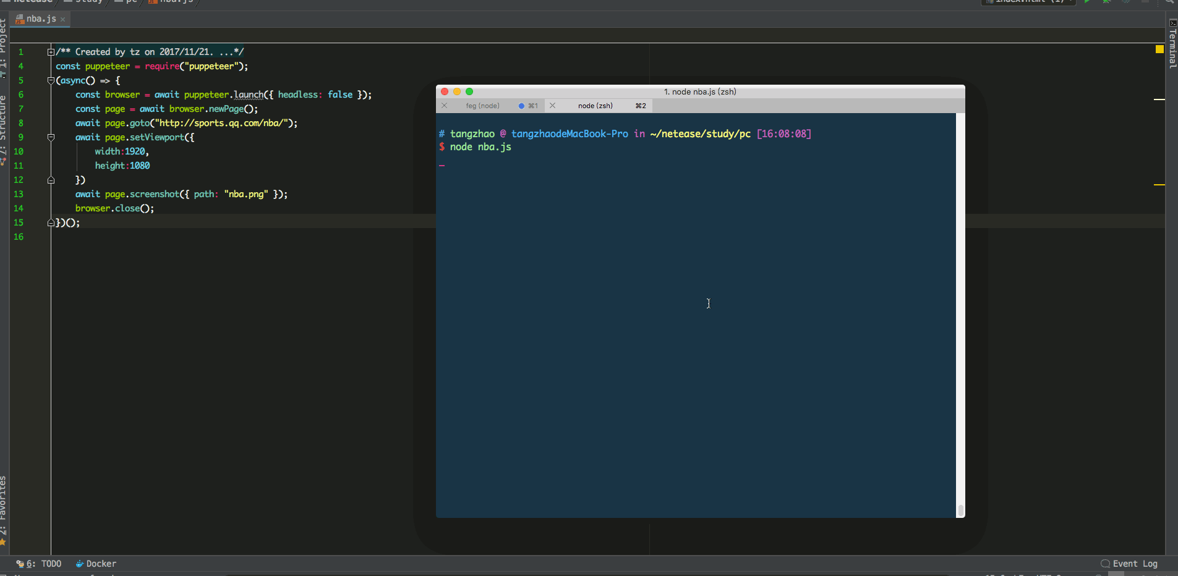Zoom the terminal window with green button
The width and height of the screenshot is (1178, 576).
click(469, 91)
